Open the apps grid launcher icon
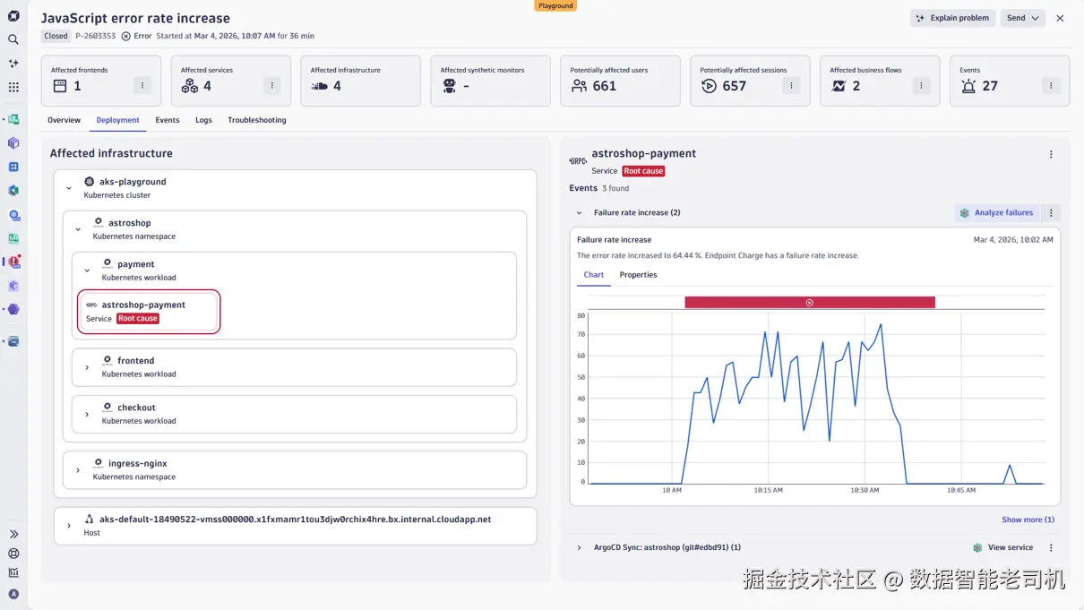Screen dimensions: 1084x610 tap(13, 87)
